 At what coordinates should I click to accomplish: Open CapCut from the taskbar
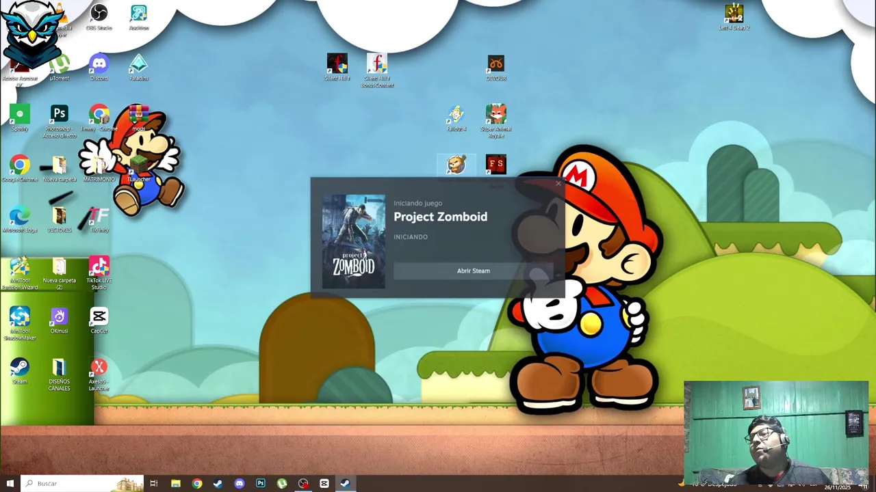point(324,483)
